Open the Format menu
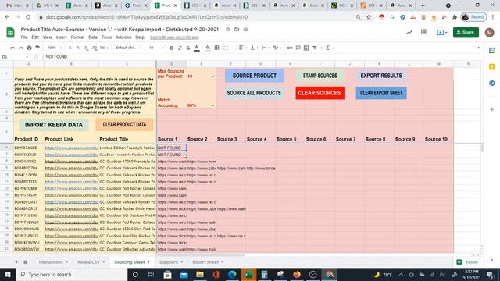This screenshot has height=281, width=500. [x=77, y=37]
